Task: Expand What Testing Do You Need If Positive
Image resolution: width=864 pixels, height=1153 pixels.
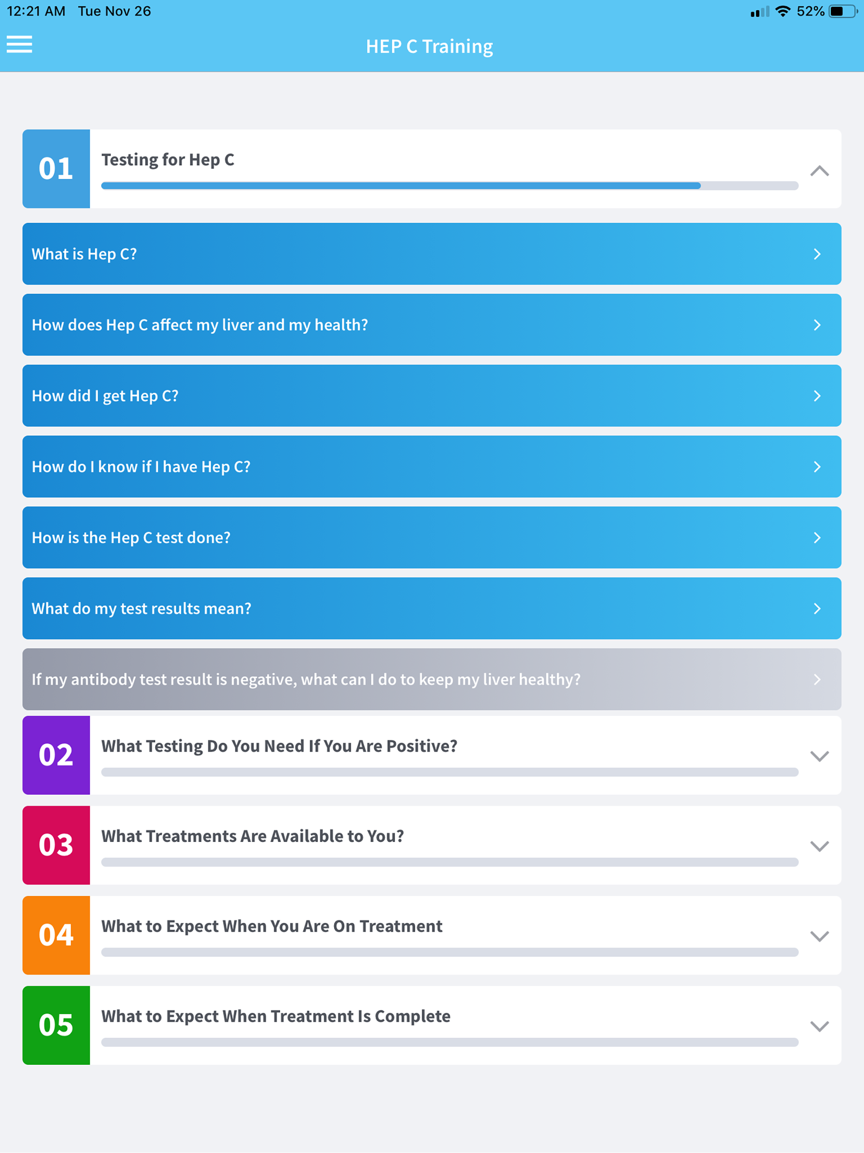Action: tap(819, 756)
